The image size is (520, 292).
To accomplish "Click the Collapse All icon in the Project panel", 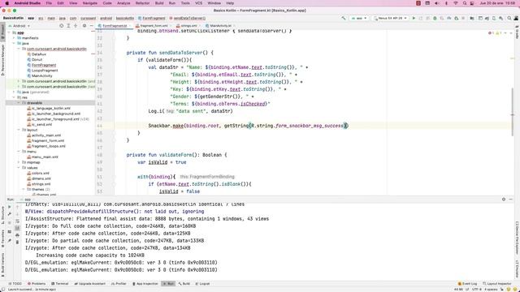I will pos(76,25).
